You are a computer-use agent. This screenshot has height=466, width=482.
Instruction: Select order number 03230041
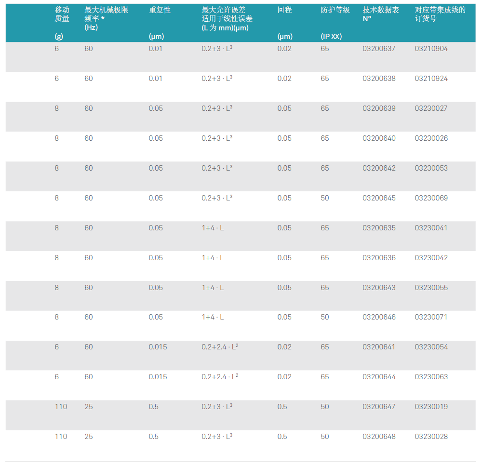click(x=431, y=228)
